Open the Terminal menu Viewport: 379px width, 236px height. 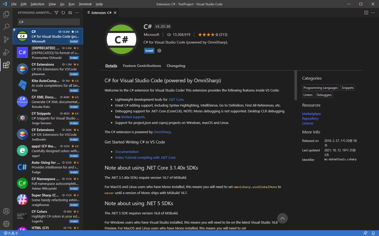[x=85, y=4]
